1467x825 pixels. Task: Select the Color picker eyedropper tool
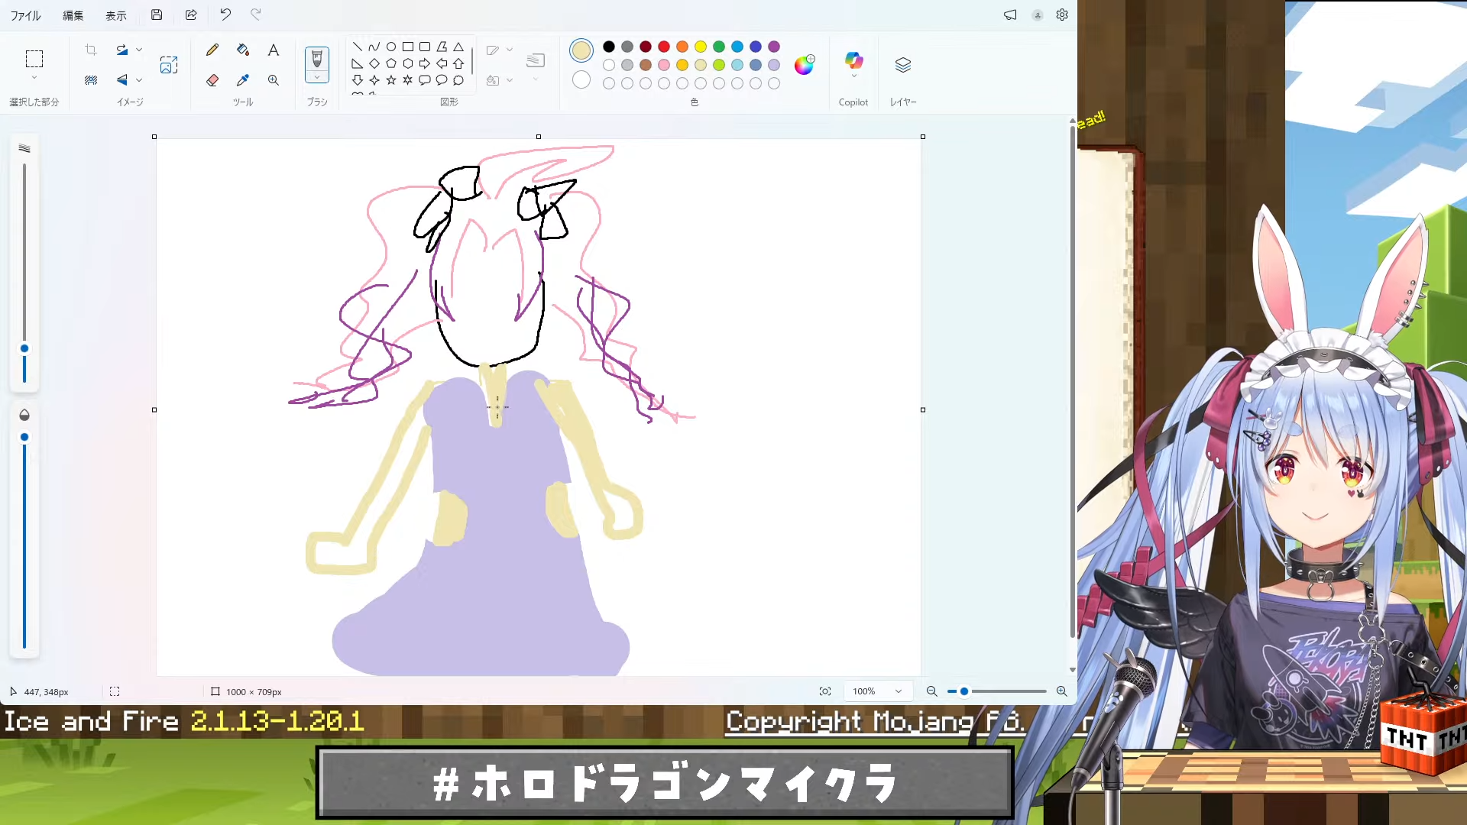[243, 80]
